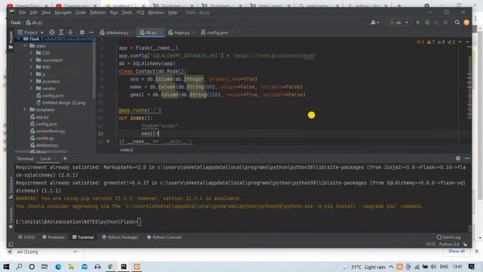
Task: Open the Tools menu
Action: tap(127, 13)
